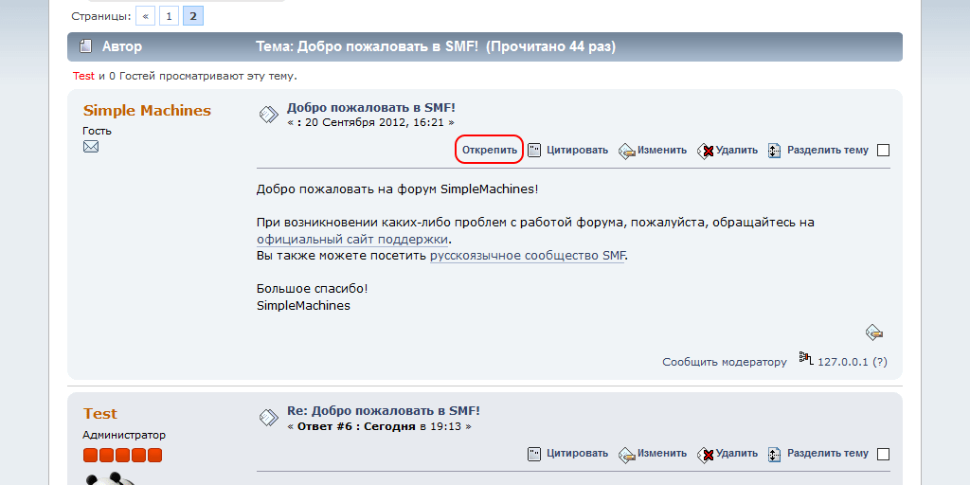Open the Simple Machines author profile name
Screen dimensions: 970x485
pos(147,111)
